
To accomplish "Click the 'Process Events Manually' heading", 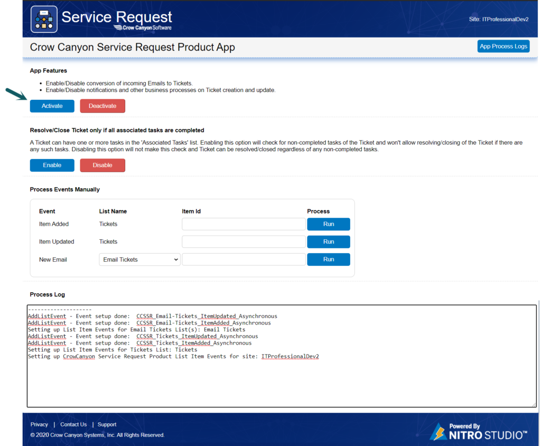I will tap(65, 190).
